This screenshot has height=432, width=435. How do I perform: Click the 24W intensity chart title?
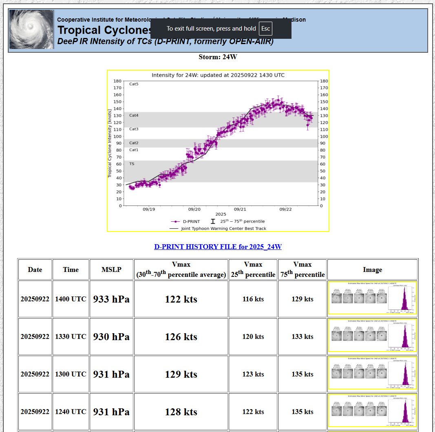click(x=218, y=75)
